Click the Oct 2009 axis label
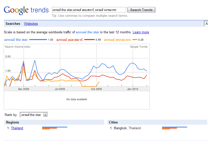This screenshot has width=208, height=141. [96, 89]
